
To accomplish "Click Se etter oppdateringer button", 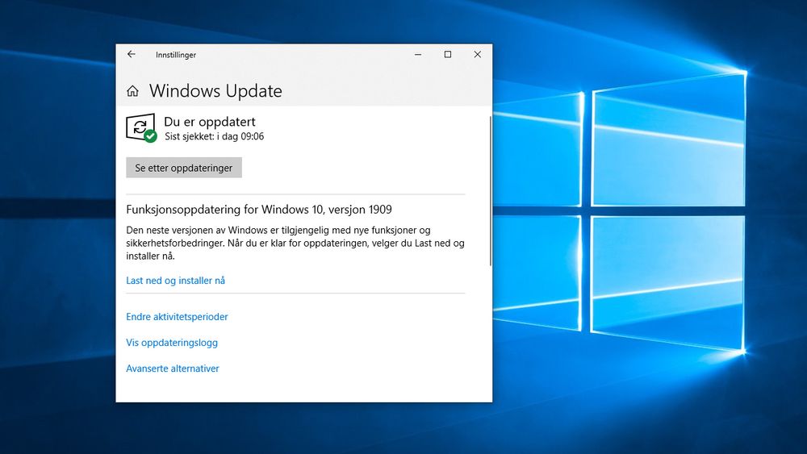I will click(x=184, y=168).
